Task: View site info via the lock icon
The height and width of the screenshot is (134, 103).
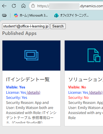Action: tap(33, 6)
